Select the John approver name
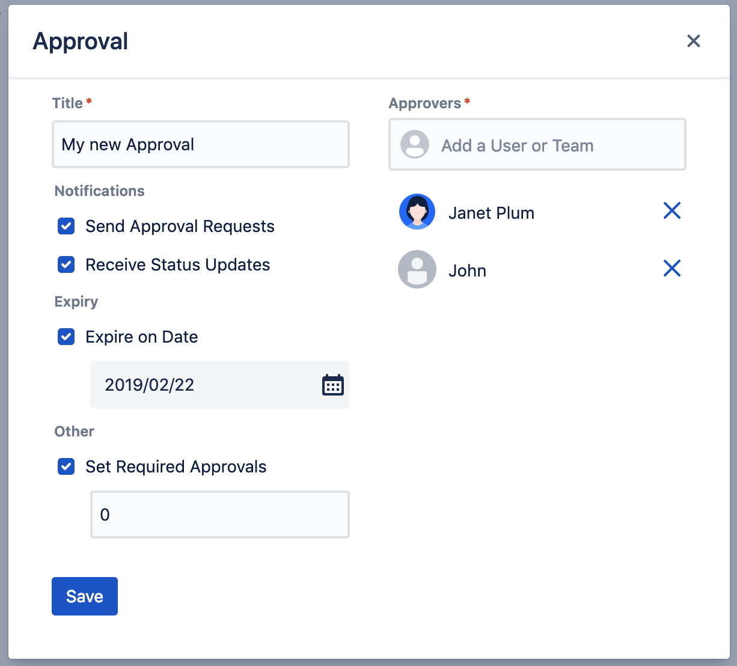This screenshot has width=737, height=666. click(467, 271)
